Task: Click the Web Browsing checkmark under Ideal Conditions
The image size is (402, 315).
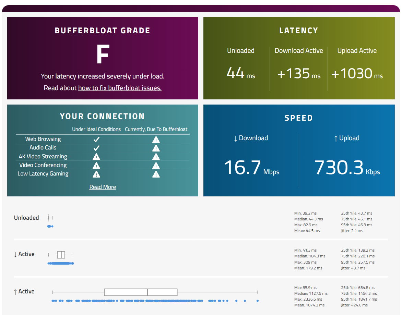Action: click(x=96, y=139)
